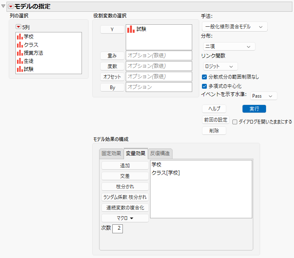Click the 度数 optional numeric field

[x=159, y=66]
